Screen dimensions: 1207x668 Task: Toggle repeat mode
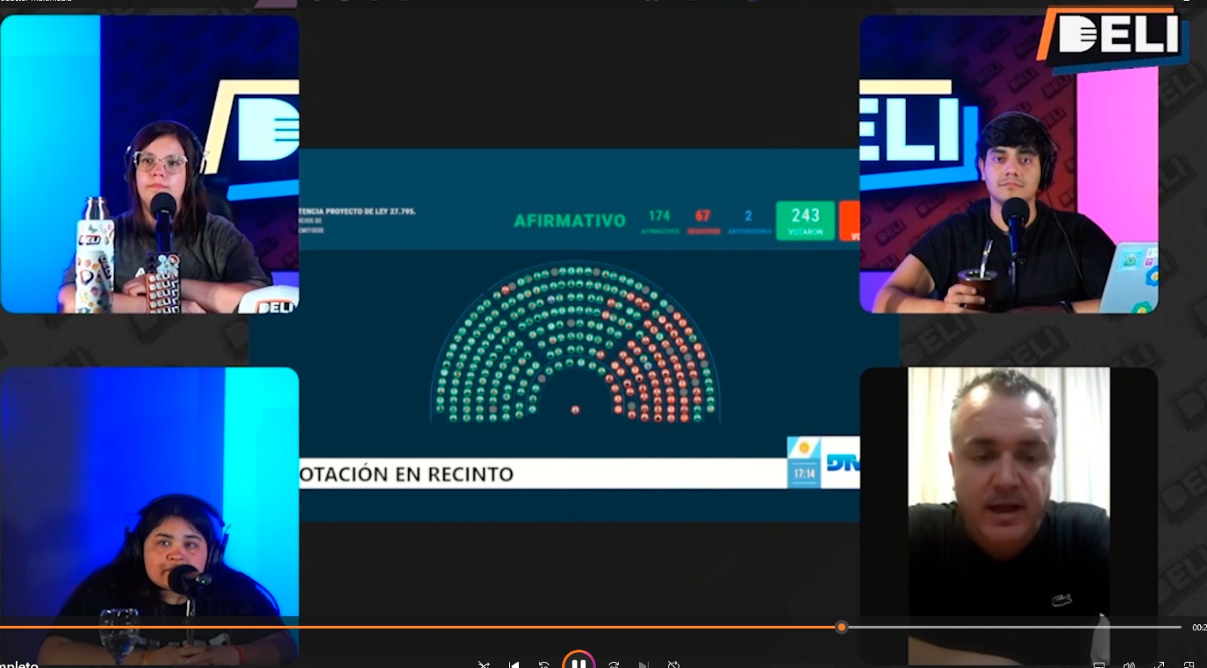click(x=673, y=665)
